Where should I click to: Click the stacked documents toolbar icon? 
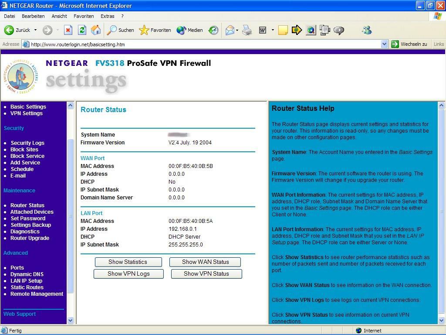point(324,30)
